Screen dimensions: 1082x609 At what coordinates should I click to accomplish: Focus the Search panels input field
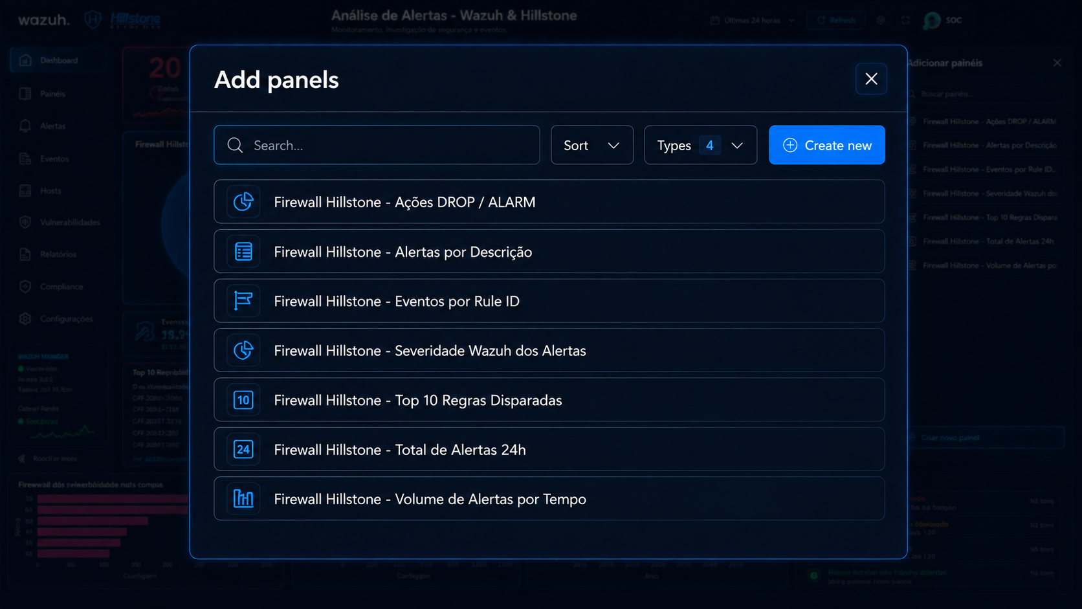pyautogui.click(x=377, y=145)
